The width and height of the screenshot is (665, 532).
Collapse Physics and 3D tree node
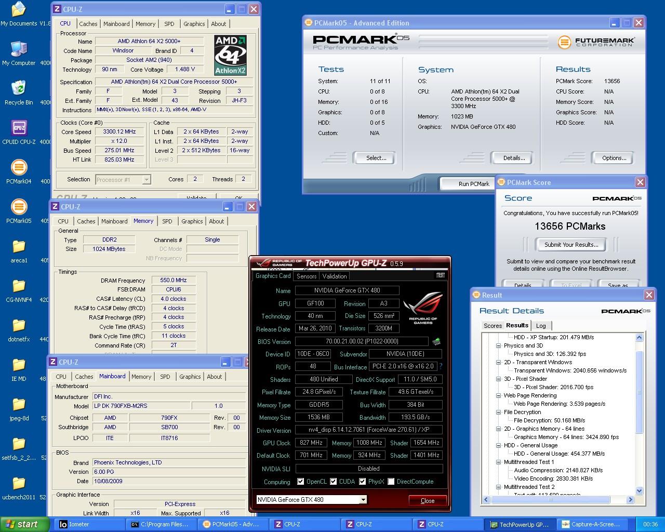click(498, 345)
